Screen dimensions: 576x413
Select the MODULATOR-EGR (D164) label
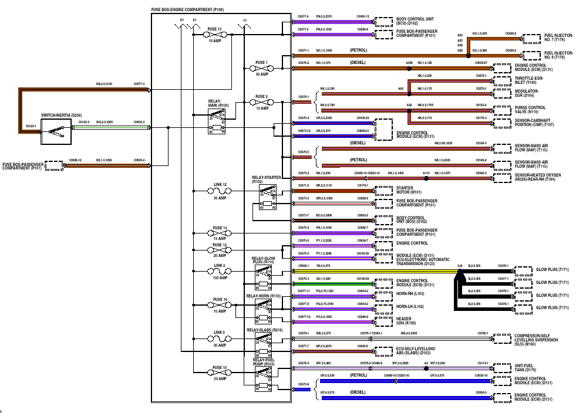pos(527,93)
